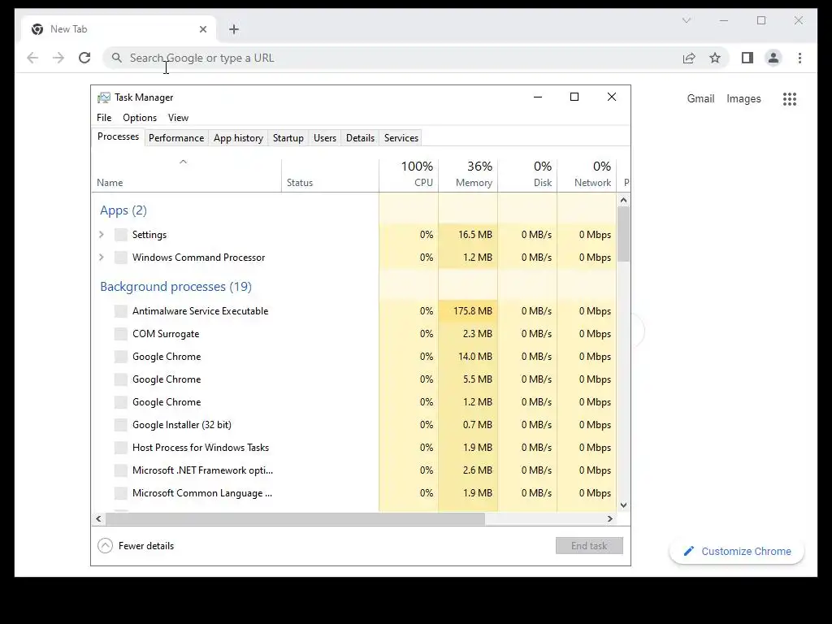Click the Windows Command Processor icon
The image size is (832, 624).
[121, 258]
